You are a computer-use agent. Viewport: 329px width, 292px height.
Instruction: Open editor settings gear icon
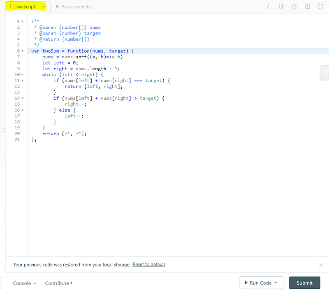click(x=307, y=7)
